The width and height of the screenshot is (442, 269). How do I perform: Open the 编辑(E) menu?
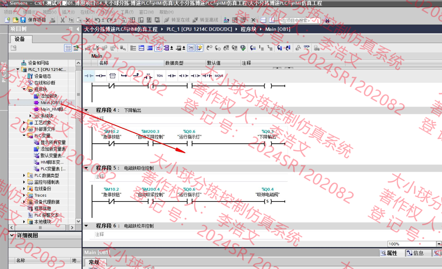coord(30,12)
